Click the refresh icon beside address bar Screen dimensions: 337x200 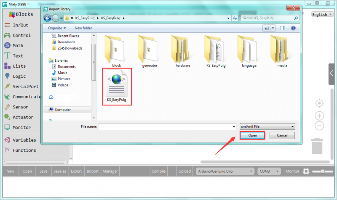(x=235, y=18)
